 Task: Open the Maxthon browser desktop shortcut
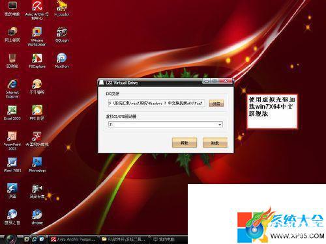coord(62,61)
